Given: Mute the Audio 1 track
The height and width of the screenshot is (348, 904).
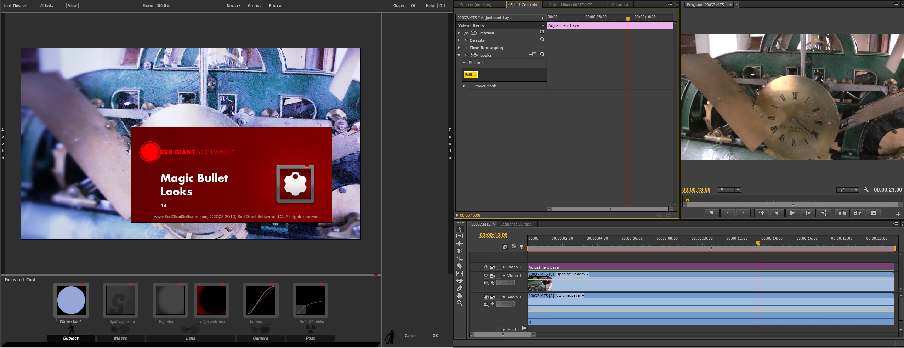Looking at the screenshot, I should coord(486,297).
